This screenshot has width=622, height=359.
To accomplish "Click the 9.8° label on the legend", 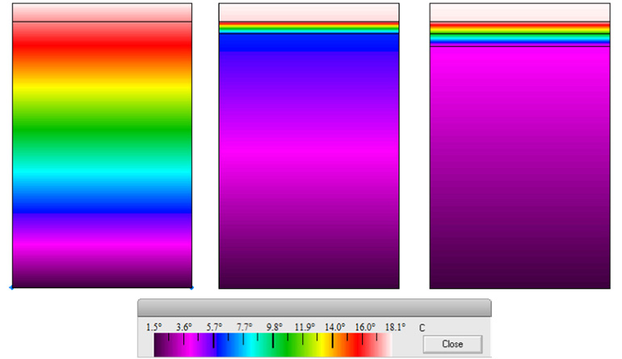I will (x=275, y=327).
